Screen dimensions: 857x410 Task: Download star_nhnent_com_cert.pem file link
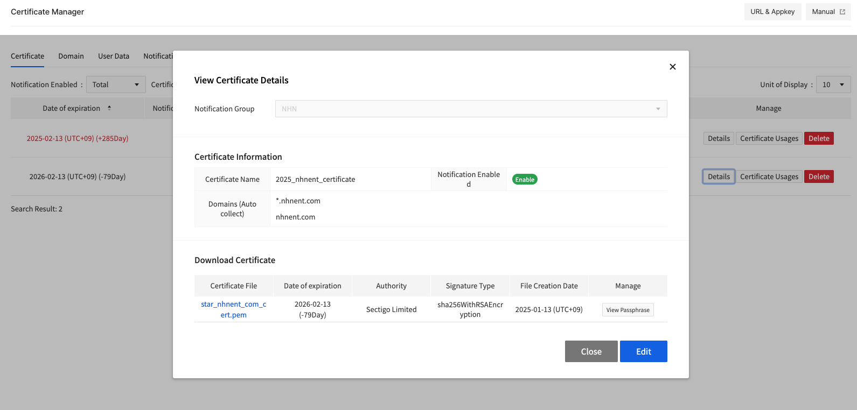click(x=234, y=309)
